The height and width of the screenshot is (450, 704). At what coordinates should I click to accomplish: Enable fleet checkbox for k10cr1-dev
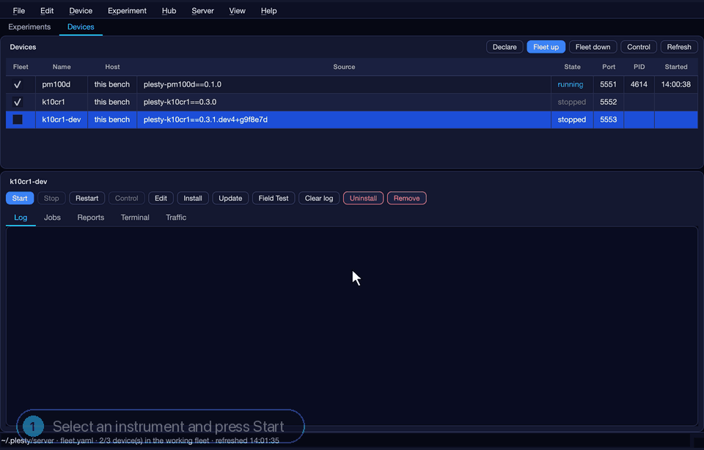tap(18, 119)
